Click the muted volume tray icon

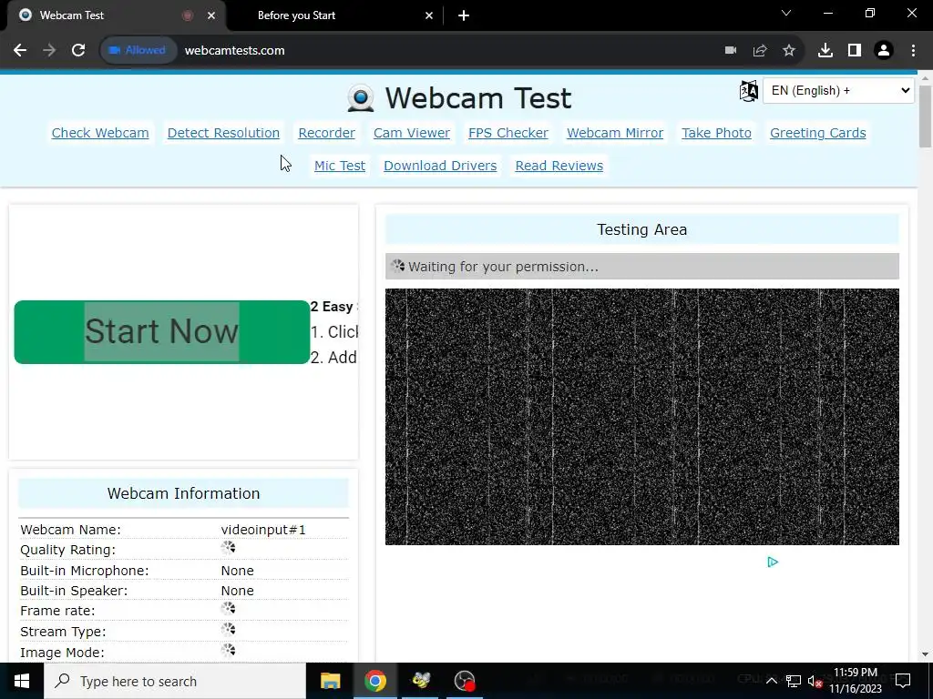coord(815,681)
